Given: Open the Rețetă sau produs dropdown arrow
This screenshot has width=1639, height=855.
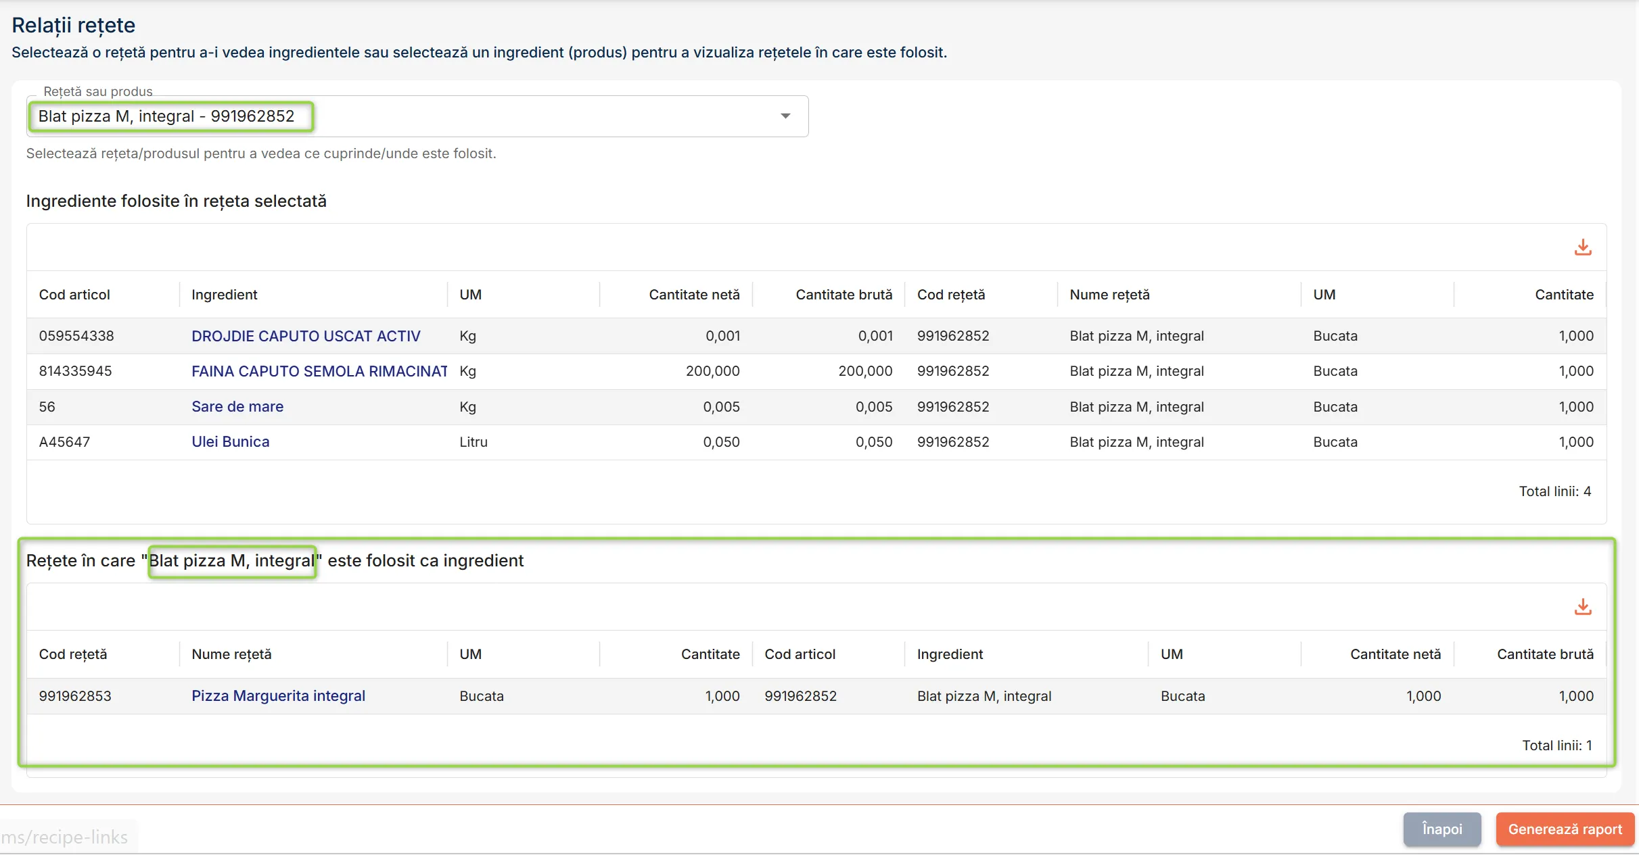Looking at the screenshot, I should (x=785, y=116).
